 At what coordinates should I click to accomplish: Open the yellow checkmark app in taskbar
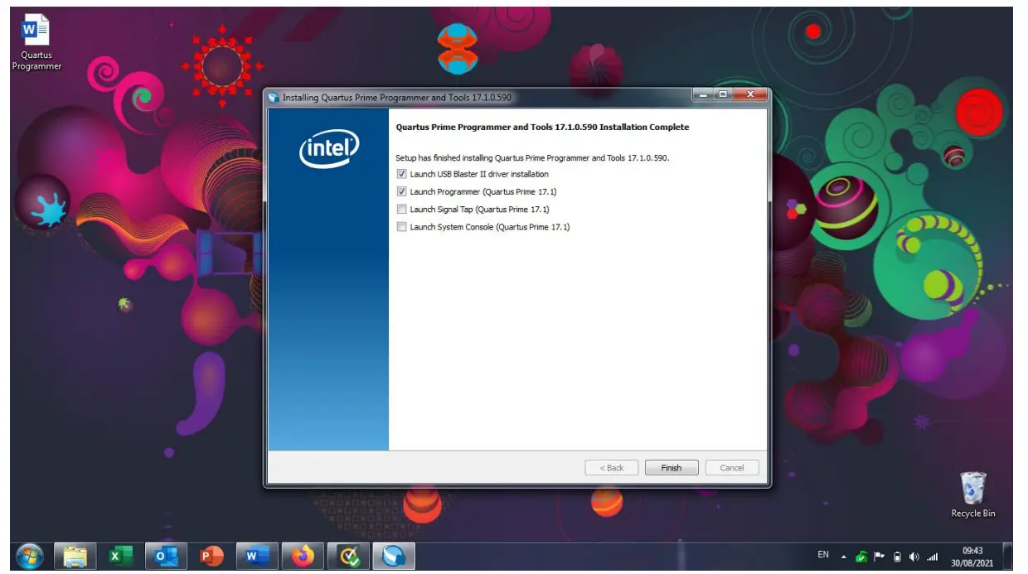(x=348, y=557)
